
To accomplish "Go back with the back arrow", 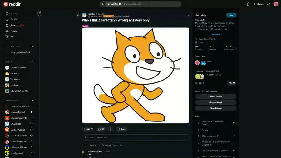I will [x=78, y=15].
